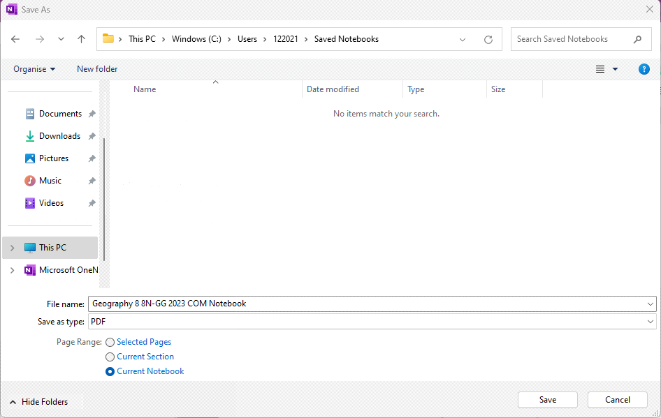Click the Cancel button
Image resolution: width=661 pixels, height=418 pixels.
click(x=618, y=400)
